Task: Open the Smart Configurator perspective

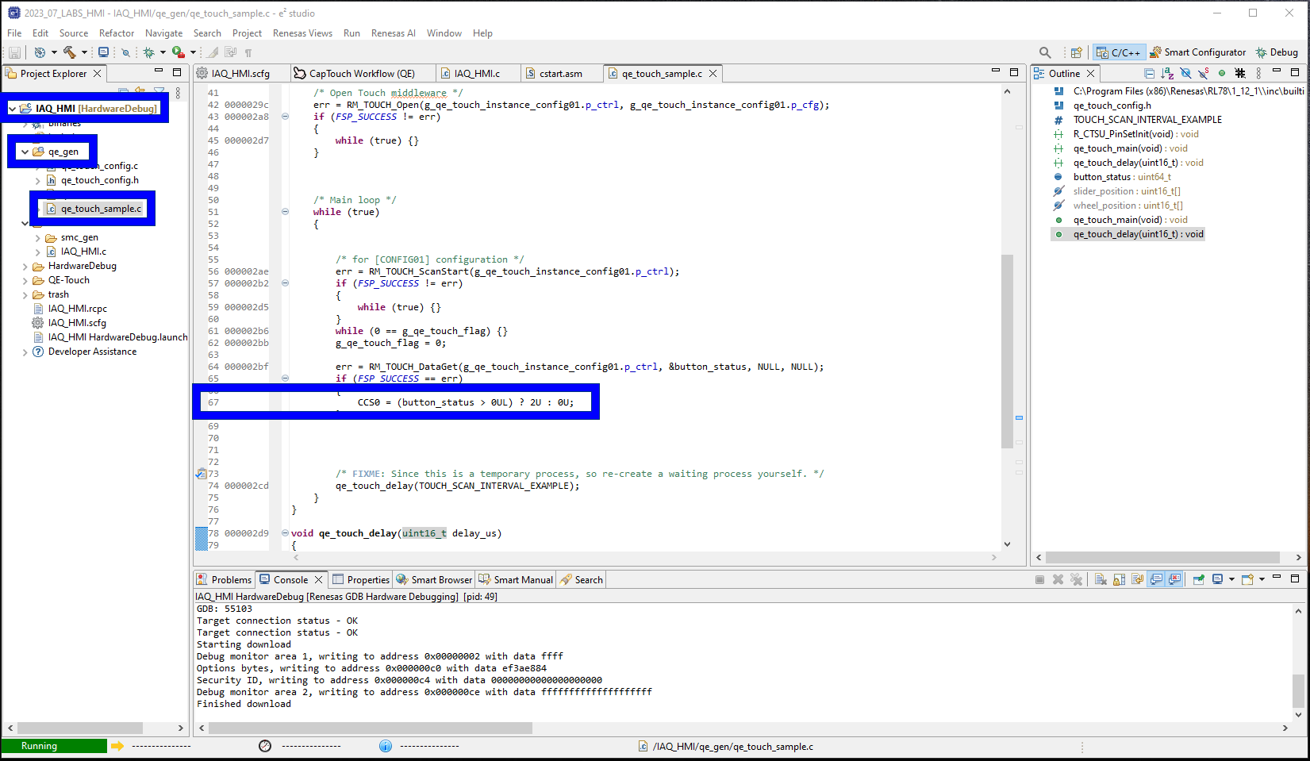Action: pos(1198,52)
